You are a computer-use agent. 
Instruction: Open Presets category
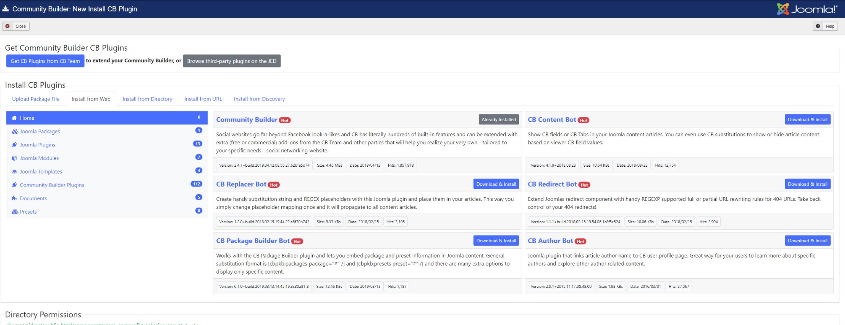pos(107,212)
